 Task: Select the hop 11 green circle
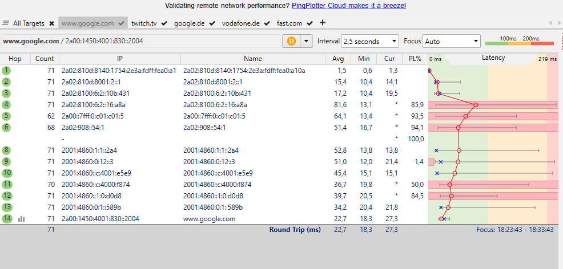pos(6,185)
